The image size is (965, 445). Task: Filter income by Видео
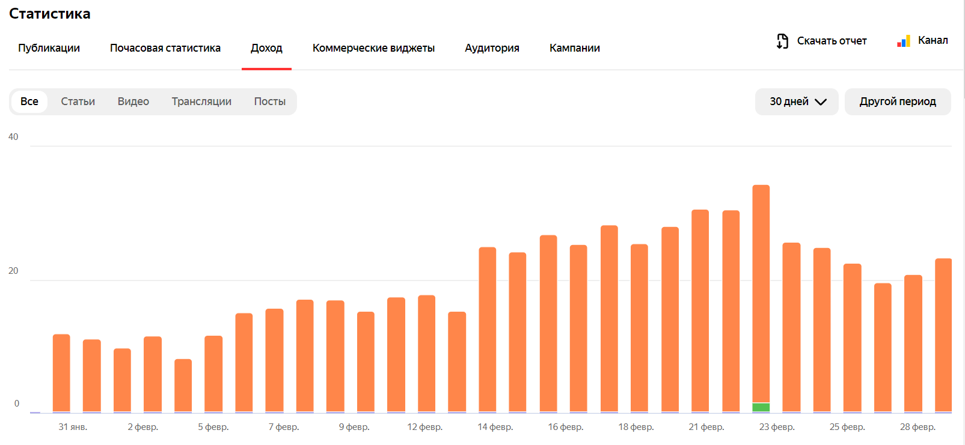click(133, 101)
